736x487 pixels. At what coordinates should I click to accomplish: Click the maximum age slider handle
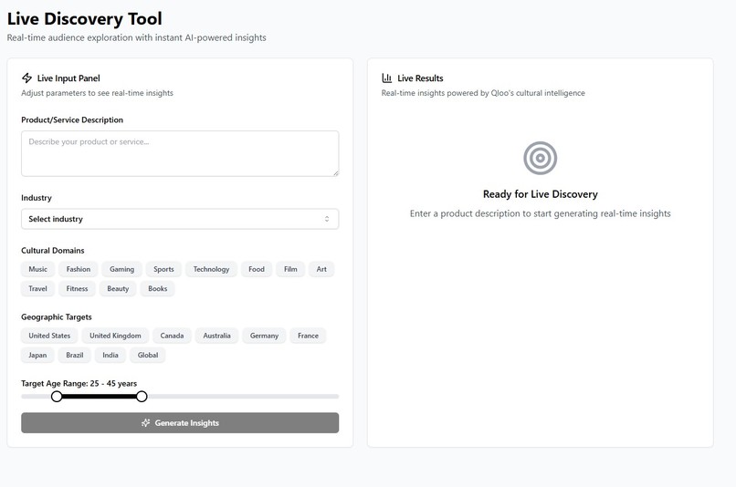142,397
